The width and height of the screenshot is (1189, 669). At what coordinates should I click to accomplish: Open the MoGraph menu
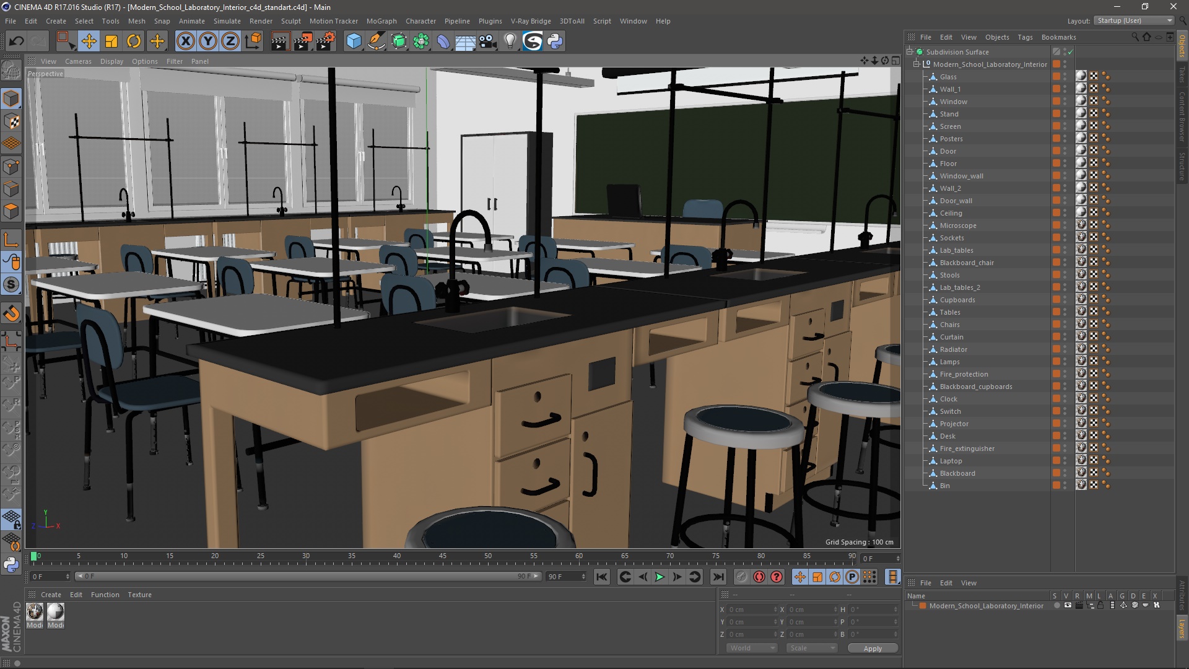(381, 21)
